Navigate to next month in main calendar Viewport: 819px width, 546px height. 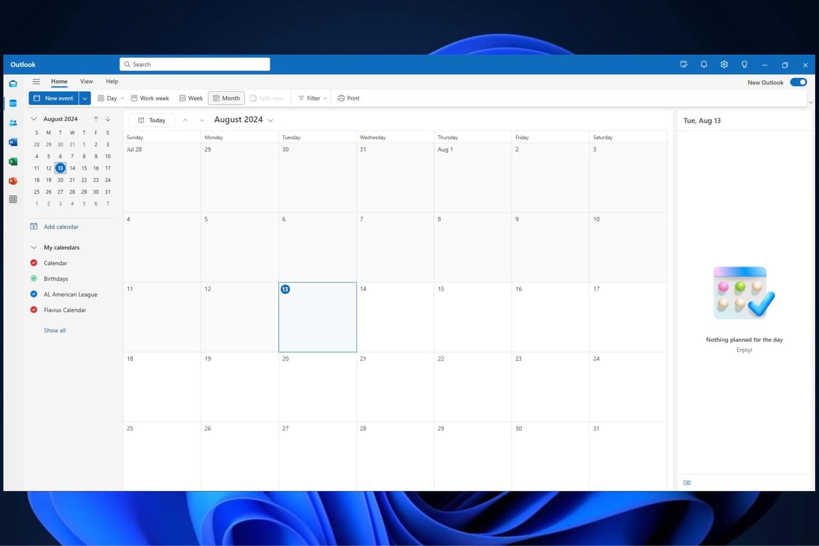pyautogui.click(x=202, y=120)
